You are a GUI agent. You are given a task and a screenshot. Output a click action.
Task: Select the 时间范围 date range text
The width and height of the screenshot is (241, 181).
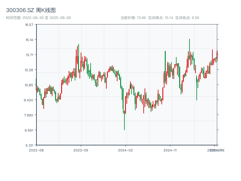(x=38, y=18)
